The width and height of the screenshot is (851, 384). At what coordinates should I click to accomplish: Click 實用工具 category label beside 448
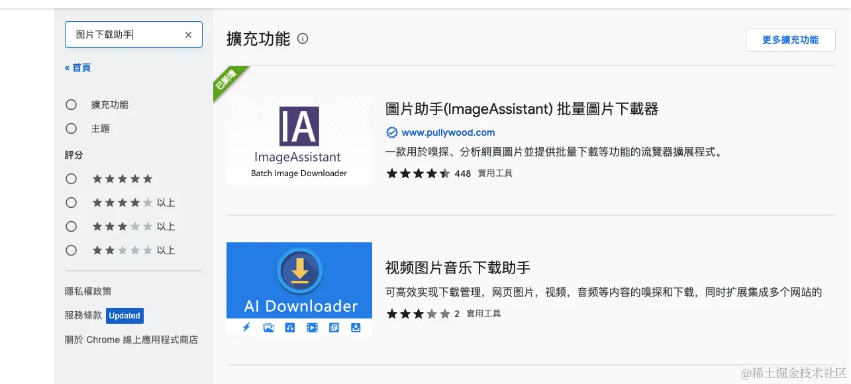pyautogui.click(x=495, y=173)
